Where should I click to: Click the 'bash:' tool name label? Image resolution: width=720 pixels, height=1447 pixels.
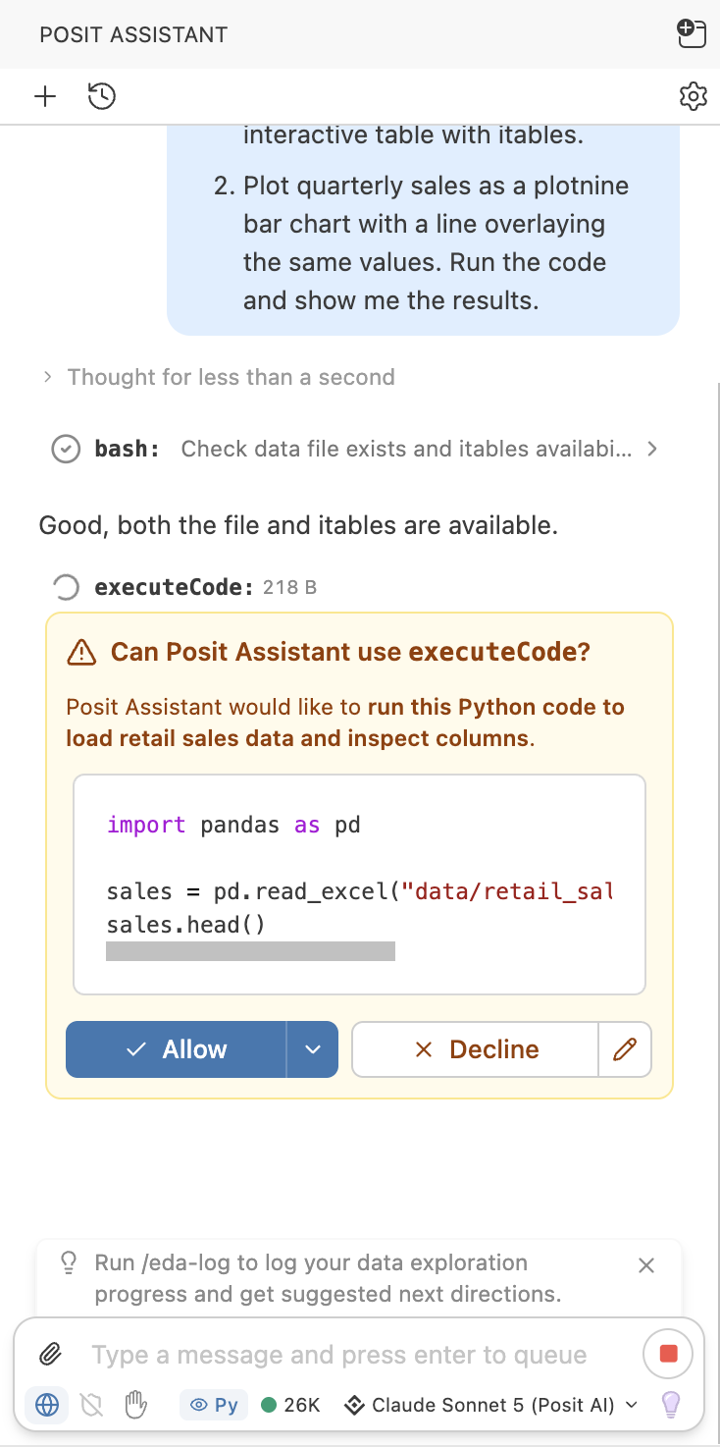[127, 449]
